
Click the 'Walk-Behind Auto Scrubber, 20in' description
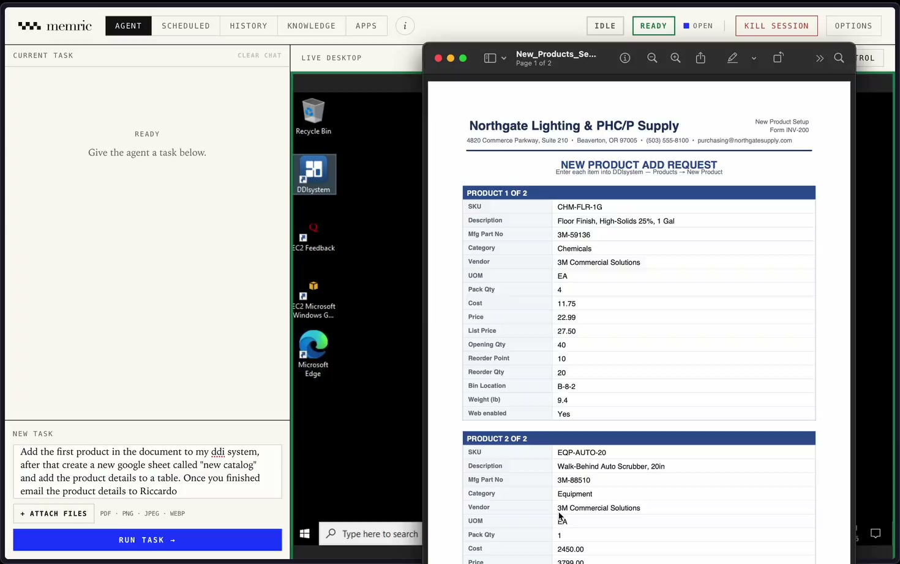pos(611,466)
